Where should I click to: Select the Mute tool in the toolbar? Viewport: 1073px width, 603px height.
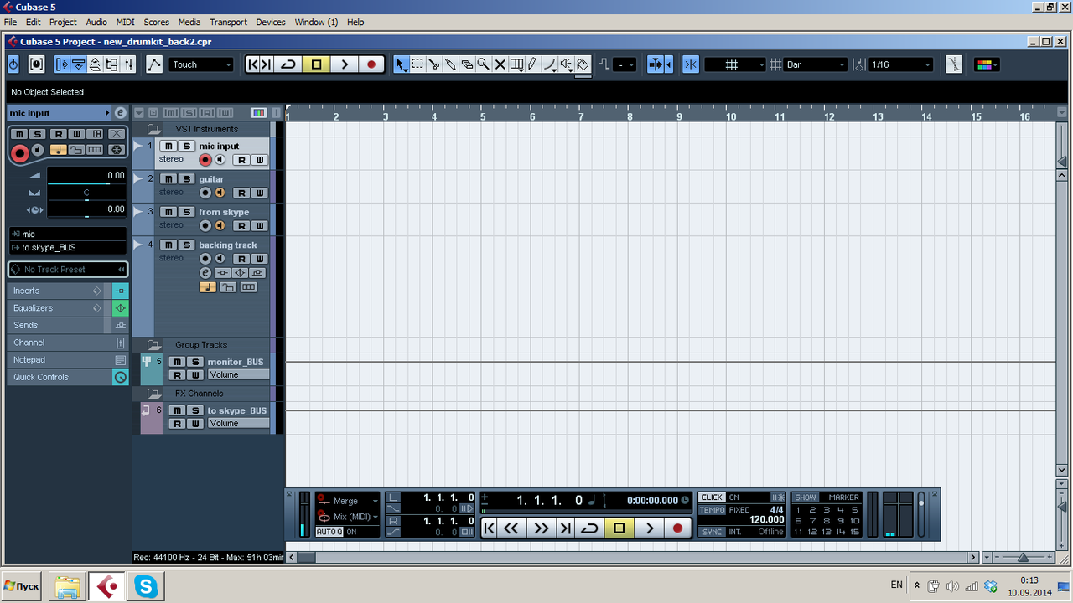click(x=500, y=64)
